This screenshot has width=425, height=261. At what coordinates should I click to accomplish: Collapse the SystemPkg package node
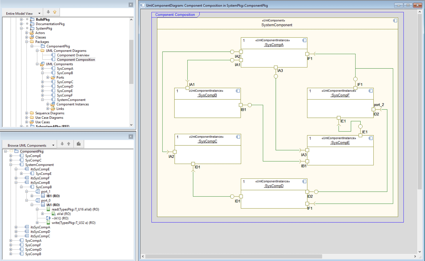click(x=21, y=28)
